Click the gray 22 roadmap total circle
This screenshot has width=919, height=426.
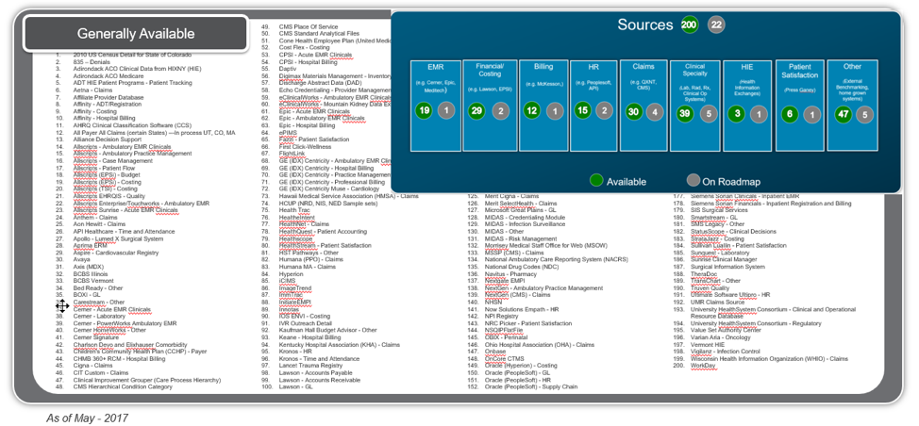click(x=716, y=25)
